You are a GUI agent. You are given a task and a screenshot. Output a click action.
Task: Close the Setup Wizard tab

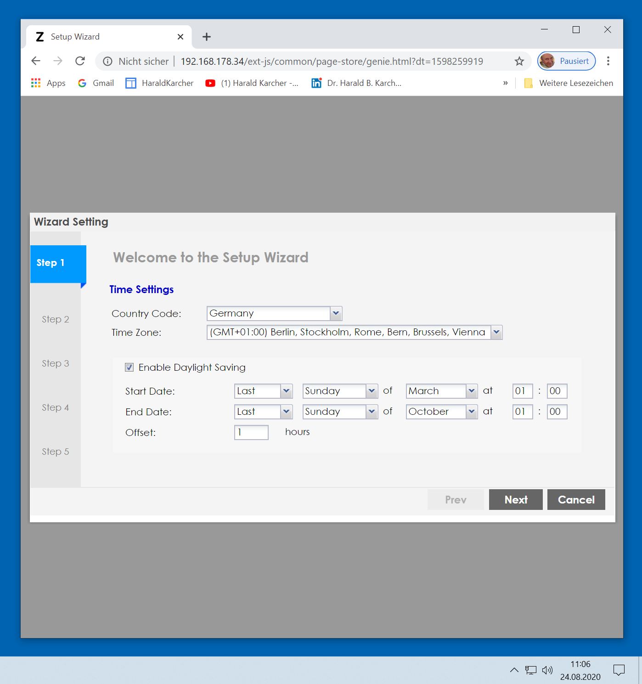tap(180, 37)
